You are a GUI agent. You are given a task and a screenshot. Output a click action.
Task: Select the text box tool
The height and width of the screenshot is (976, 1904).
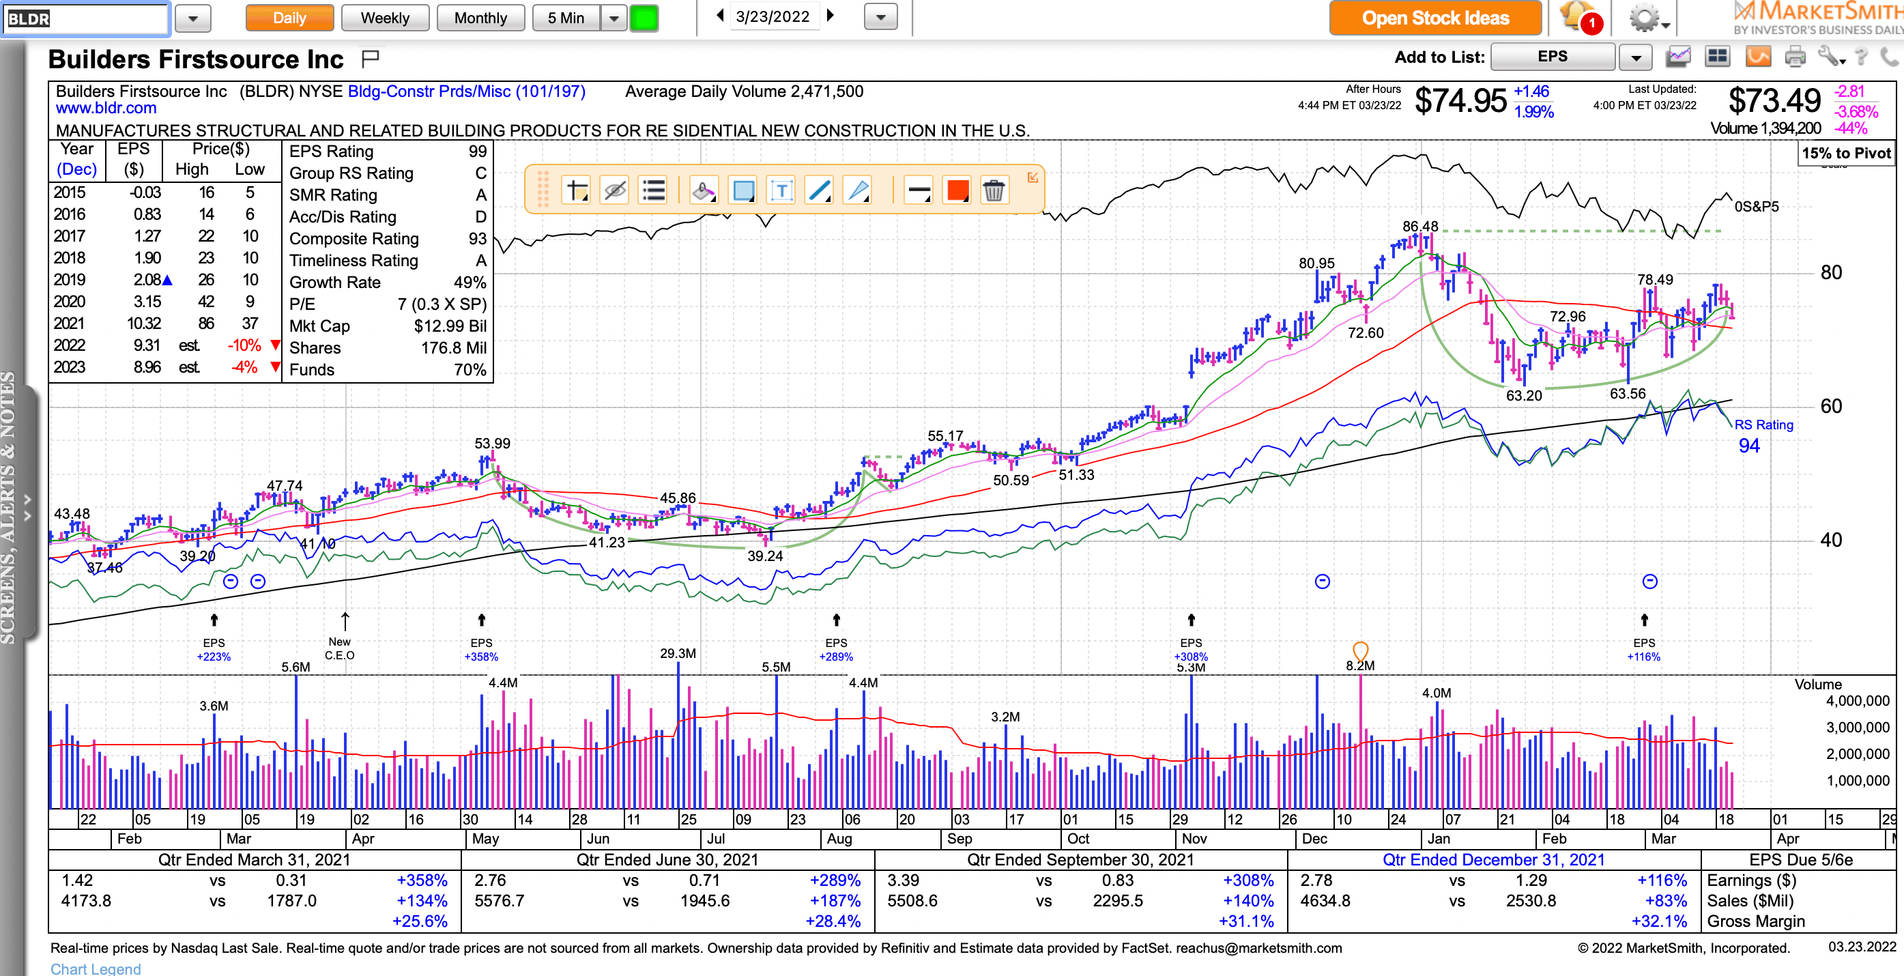coord(781,190)
